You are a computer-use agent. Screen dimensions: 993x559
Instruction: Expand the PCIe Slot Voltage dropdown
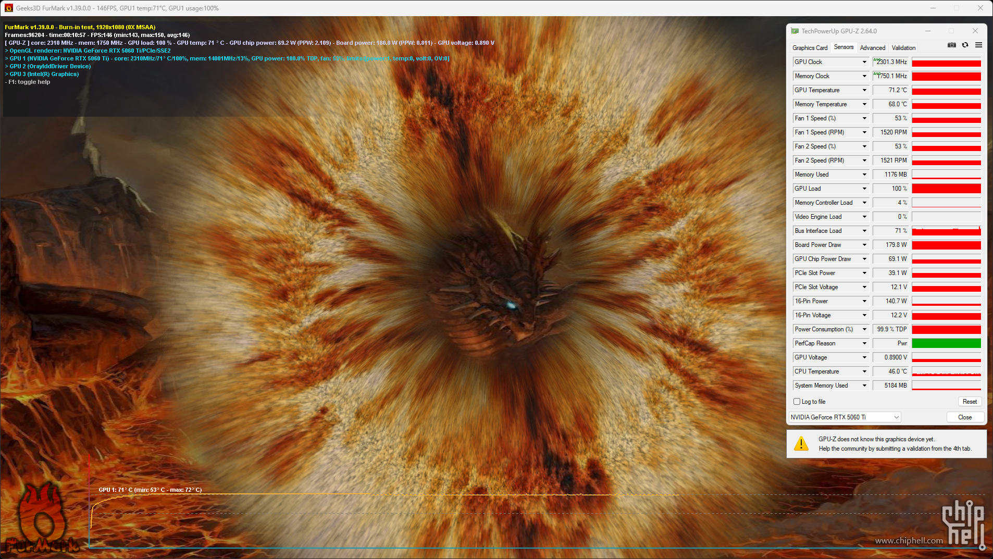[864, 287]
